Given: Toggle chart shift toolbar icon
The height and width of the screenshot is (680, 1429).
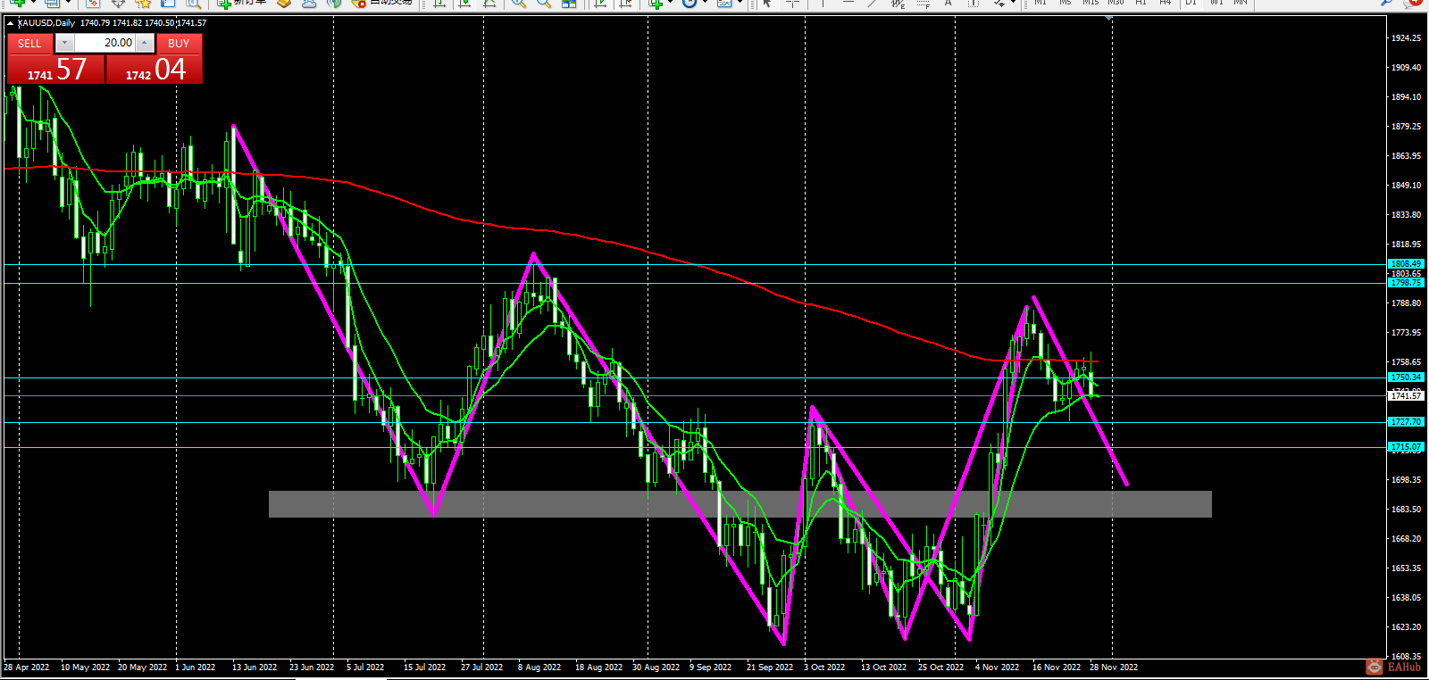Looking at the screenshot, I should click(x=626, y=4).
